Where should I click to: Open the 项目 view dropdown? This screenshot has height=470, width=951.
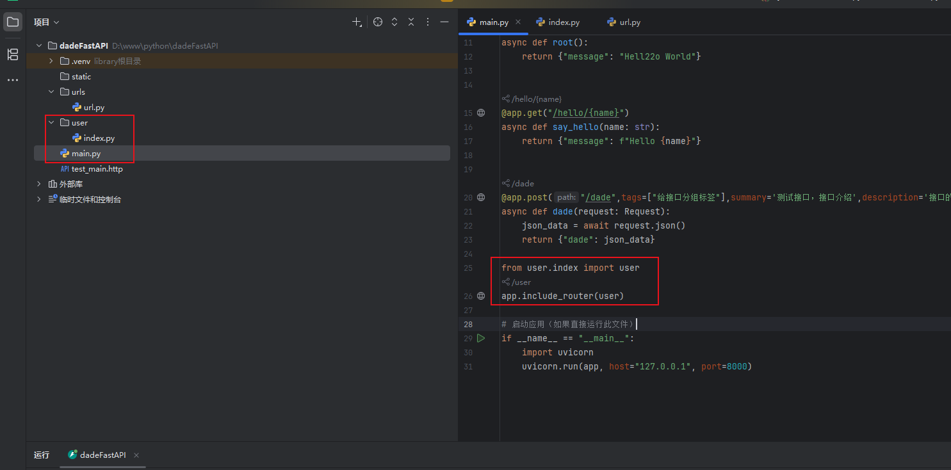[46, 22]
